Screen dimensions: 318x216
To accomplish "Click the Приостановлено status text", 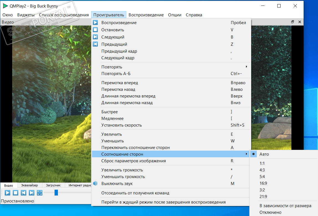I will coord(17,201).
